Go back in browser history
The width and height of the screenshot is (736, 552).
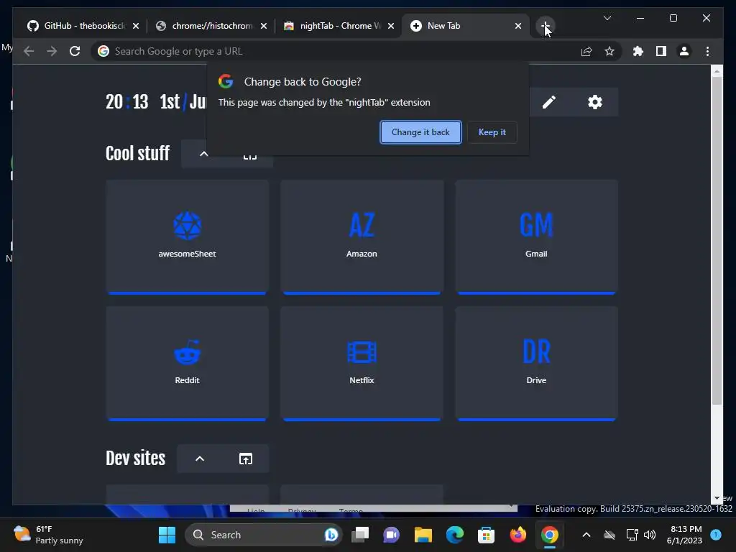tap(29, 51)
